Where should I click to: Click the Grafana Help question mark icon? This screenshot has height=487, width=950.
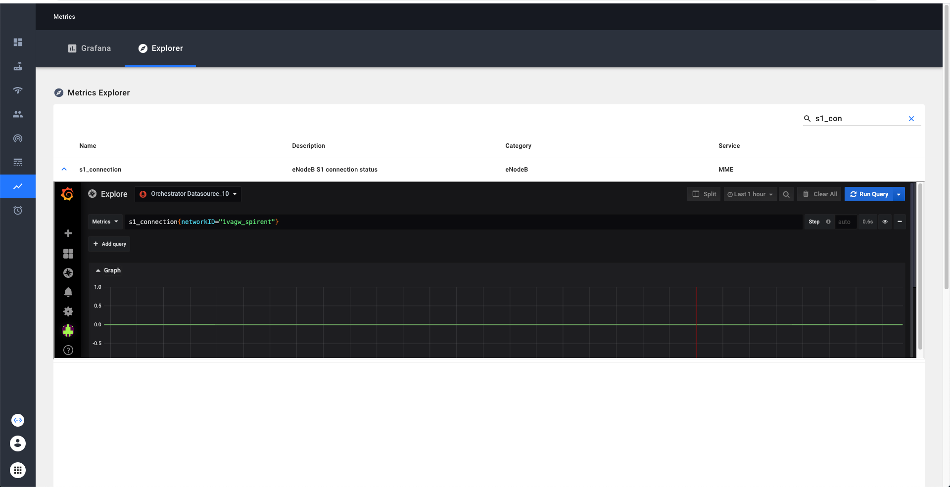coord(68,350)
